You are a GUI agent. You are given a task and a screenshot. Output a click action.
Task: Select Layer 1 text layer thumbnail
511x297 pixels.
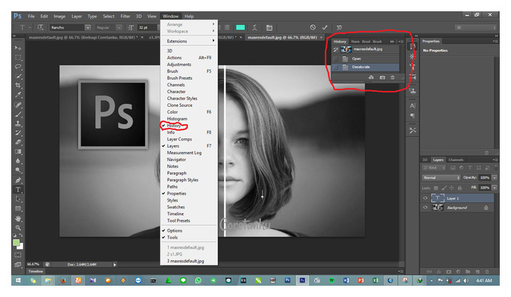[437, 198]
